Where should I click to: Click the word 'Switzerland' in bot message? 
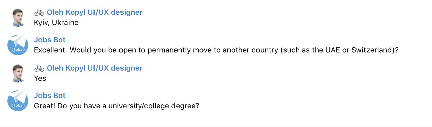coord(372,51)
